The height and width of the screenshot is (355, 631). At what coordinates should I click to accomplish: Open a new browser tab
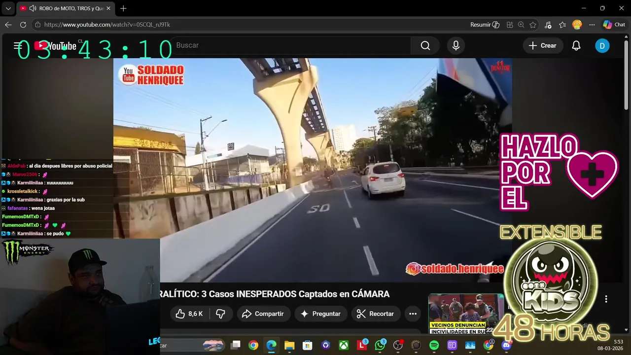(123, 8)
